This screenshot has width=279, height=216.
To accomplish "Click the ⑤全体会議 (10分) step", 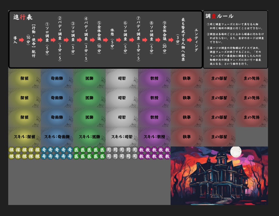I will click(99, 37).
